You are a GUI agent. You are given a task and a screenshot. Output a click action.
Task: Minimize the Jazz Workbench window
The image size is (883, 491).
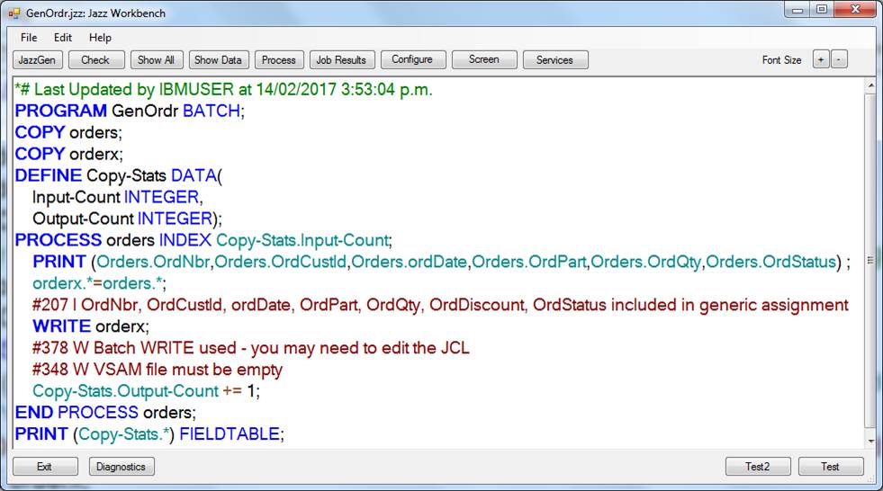pyautogui.click(x=797, y=10)
